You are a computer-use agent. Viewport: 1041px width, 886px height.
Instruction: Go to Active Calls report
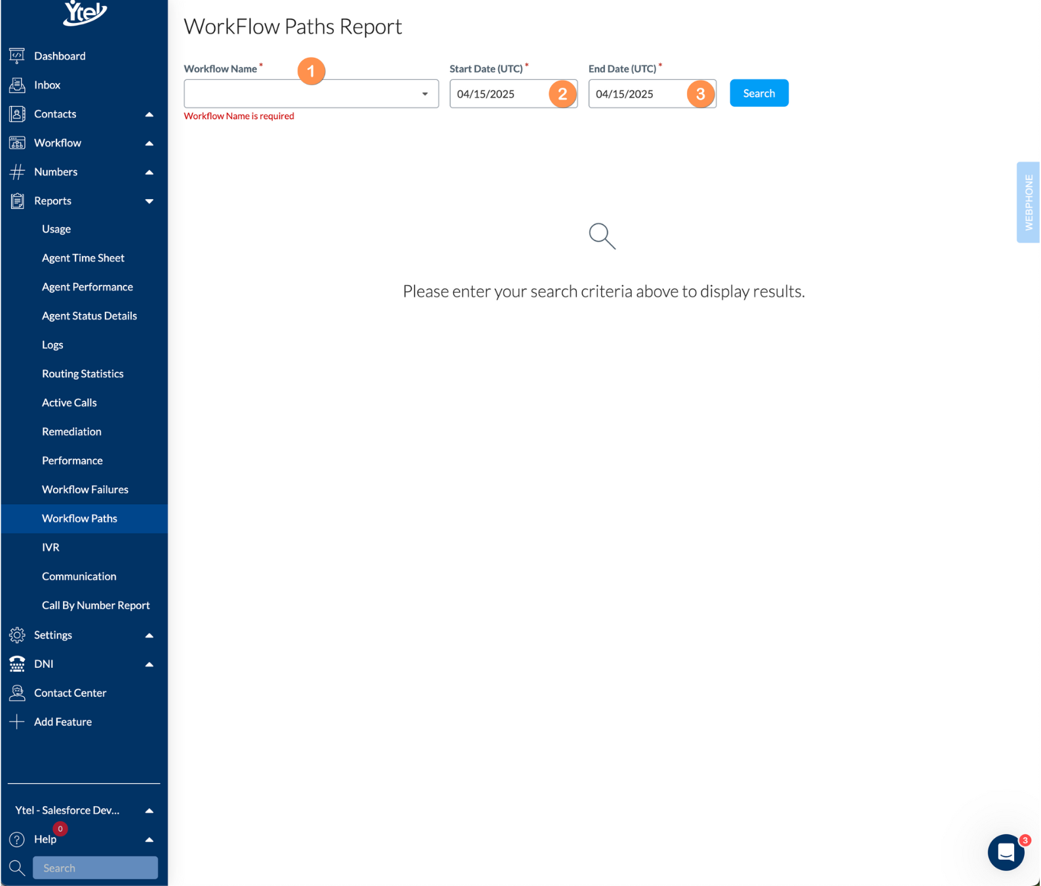[x=69, y=403]
